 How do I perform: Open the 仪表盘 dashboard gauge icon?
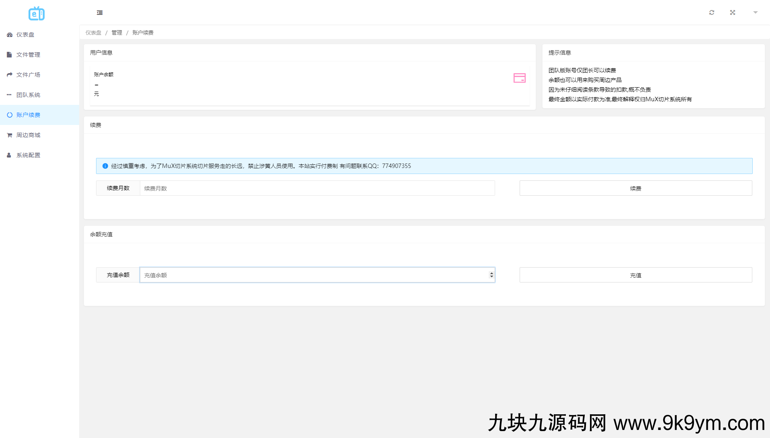(9, 35)
